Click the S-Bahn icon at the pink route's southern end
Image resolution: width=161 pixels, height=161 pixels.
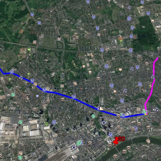(x=144, y=112)
